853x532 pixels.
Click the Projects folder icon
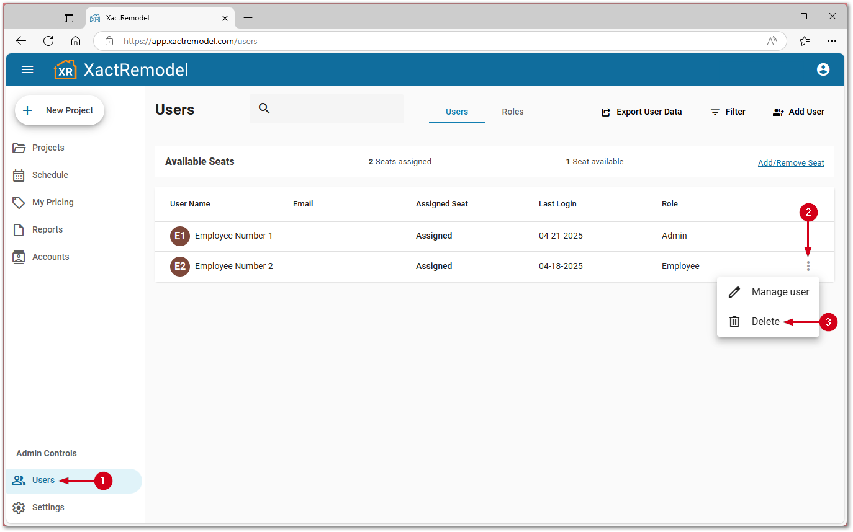19,148
